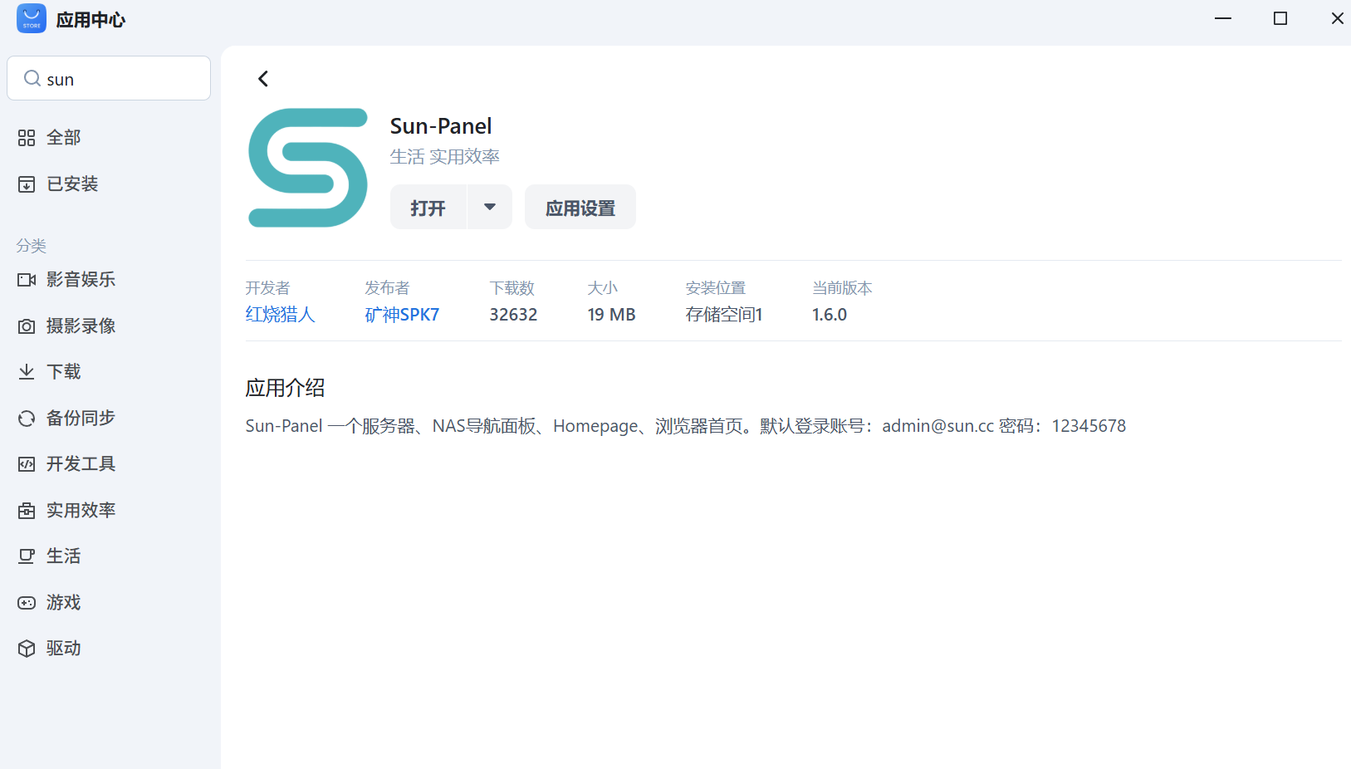The image size is (1351, 769).
Task: Click the 开发工具 code icon
Action: [x=27, y=464]
